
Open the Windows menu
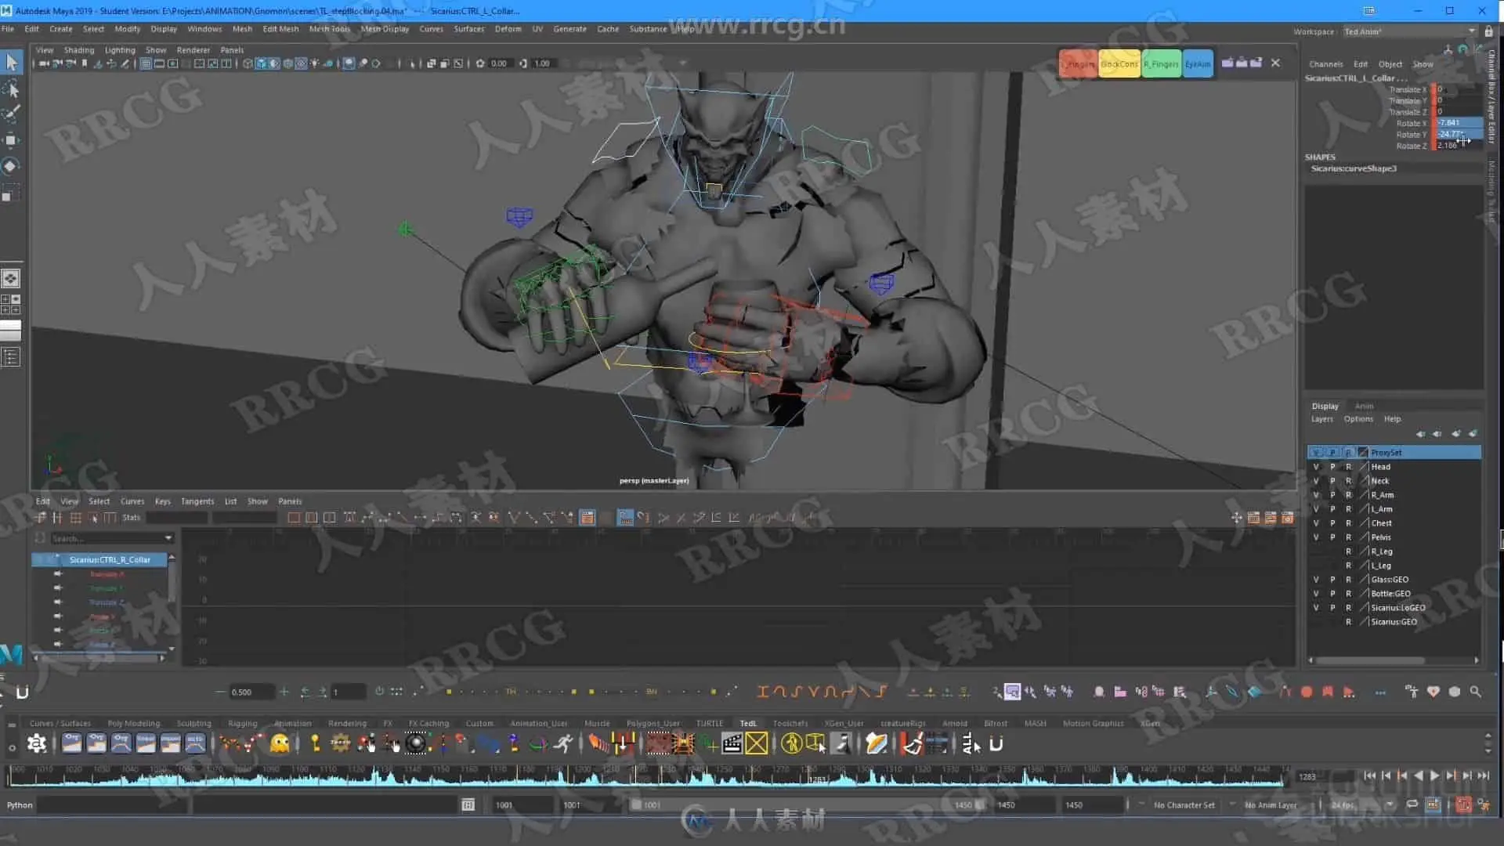204,29
